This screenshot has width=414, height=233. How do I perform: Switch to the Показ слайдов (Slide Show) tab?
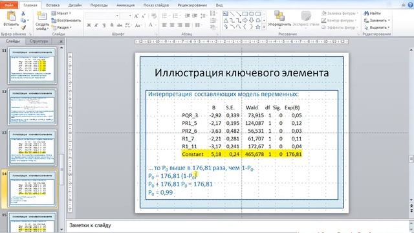[x=156, y=5]
